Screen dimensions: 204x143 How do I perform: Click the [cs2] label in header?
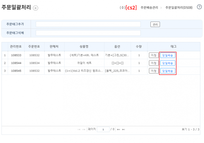pyautogui.click(x=131, y=8)
